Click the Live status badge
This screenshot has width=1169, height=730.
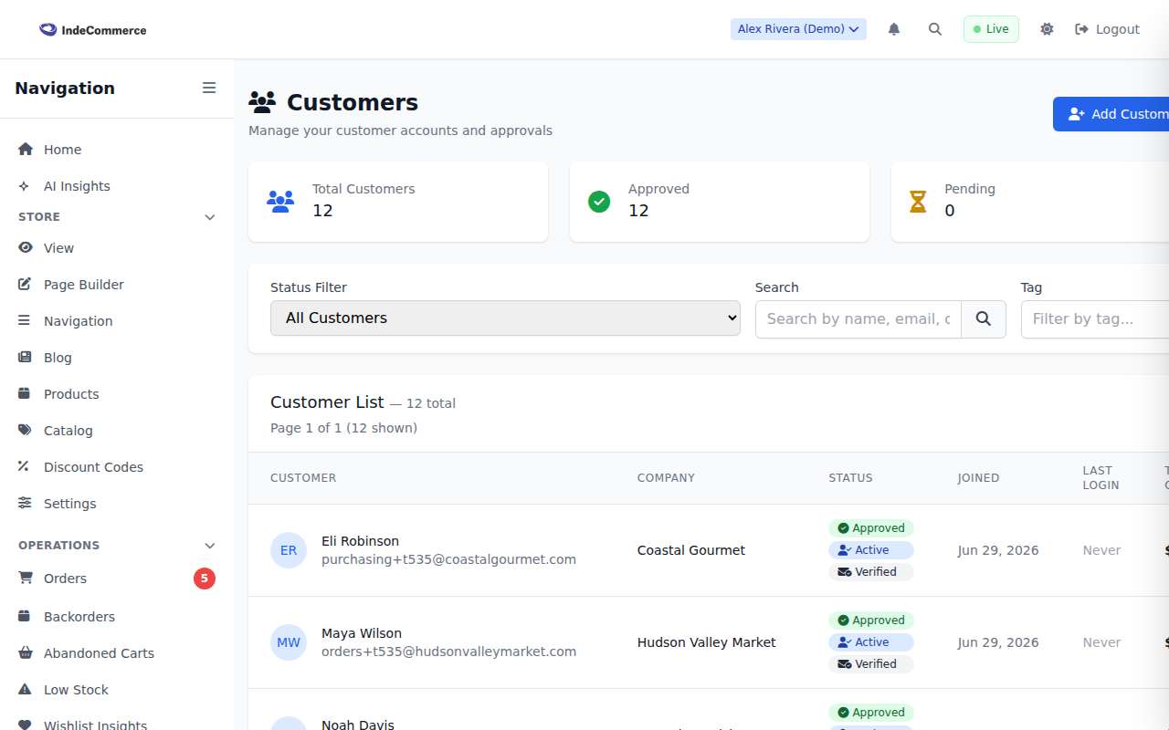(x=991, y=29)
